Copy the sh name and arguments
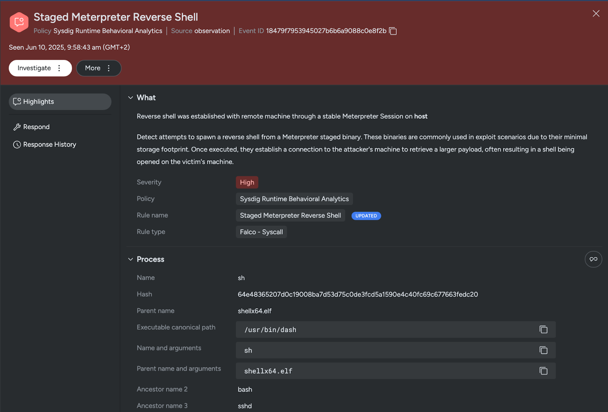The height and width of the screenshot is (412, 608). pos(543,350)
